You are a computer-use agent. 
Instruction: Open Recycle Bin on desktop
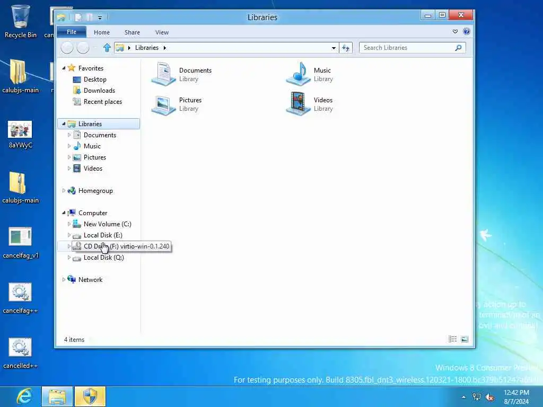tap(21, 21)
